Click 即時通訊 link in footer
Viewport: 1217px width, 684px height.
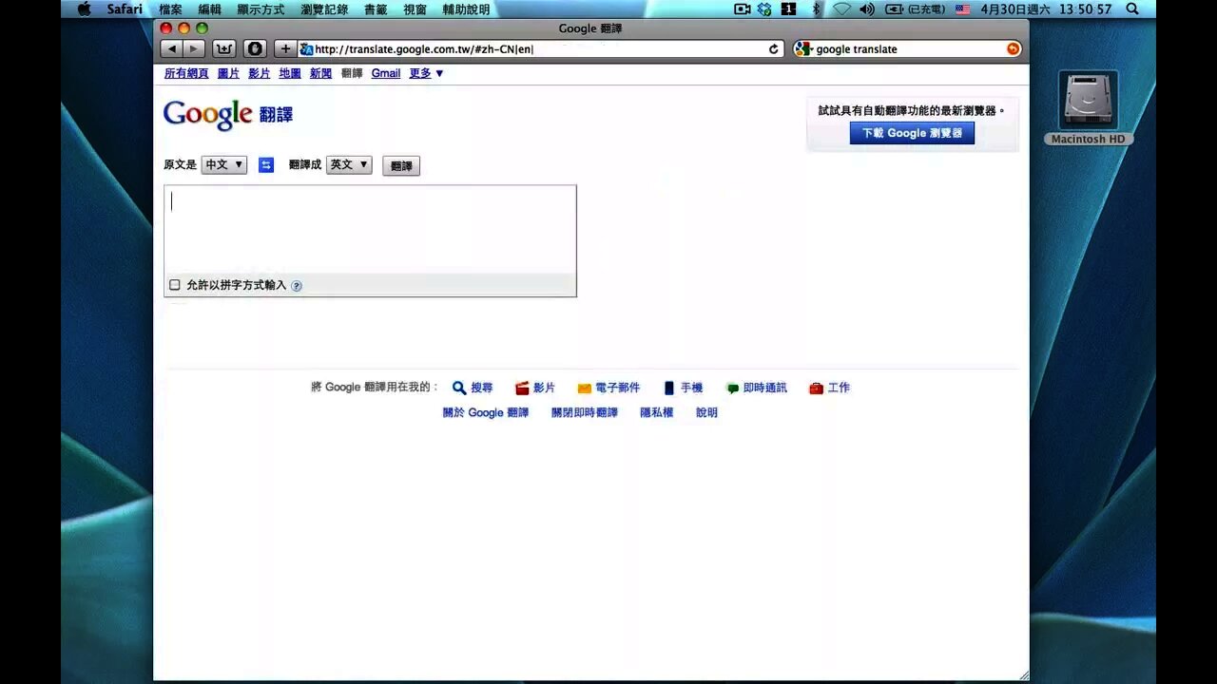(765, 388)
